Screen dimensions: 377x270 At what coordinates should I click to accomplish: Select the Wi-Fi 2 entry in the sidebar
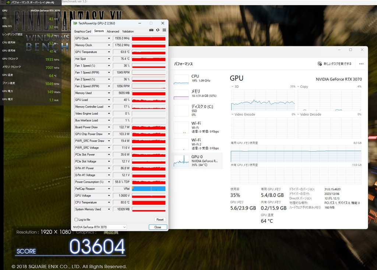coord(197,144)
